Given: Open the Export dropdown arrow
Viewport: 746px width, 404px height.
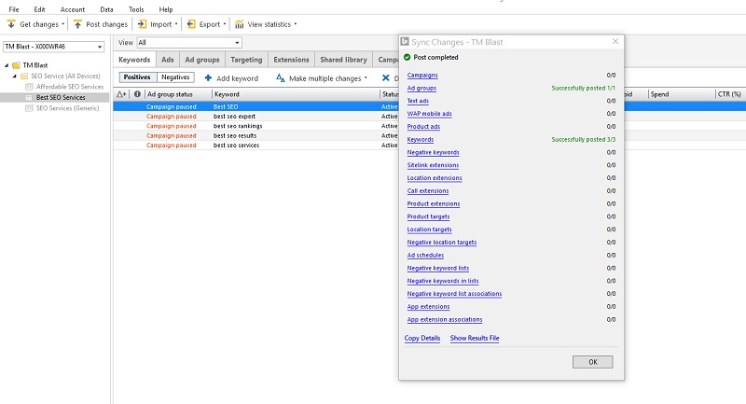Looking at the screenshot, I should 225,24.
